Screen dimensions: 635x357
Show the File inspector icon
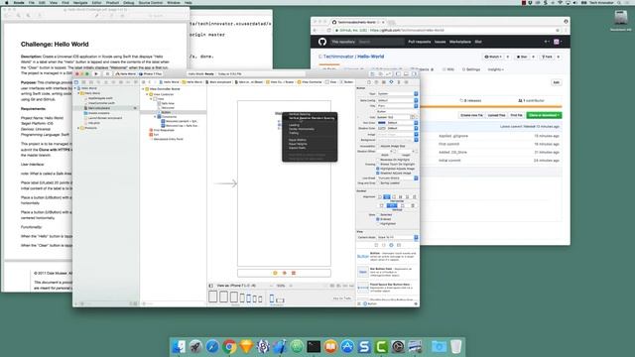pos(369,82)
